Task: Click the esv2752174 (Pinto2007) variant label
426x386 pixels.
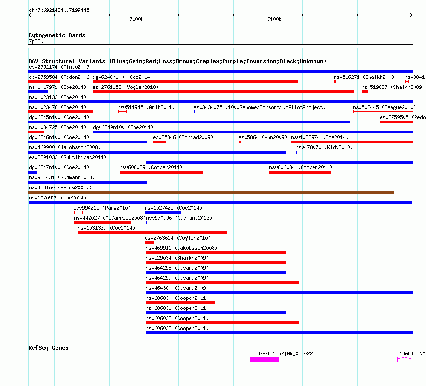Action: click(60, 67)
